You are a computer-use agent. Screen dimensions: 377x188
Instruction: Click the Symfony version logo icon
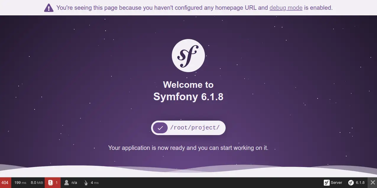coord(351,183)
